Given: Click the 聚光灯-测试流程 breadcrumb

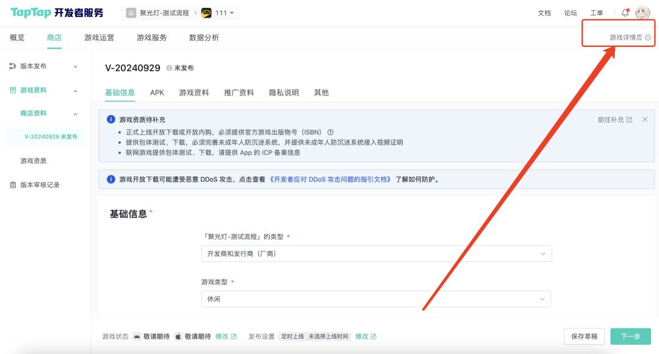Looking at the screenshot, I should (x=164, y=13).
